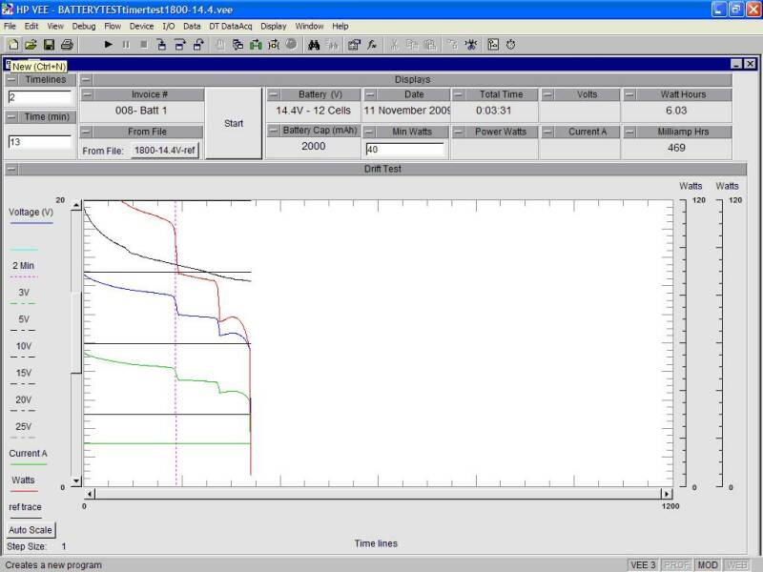Collapse the Timelines panel minus box
Image resolution: width=763 pixels, height=572 pixels.
[11, 79]
